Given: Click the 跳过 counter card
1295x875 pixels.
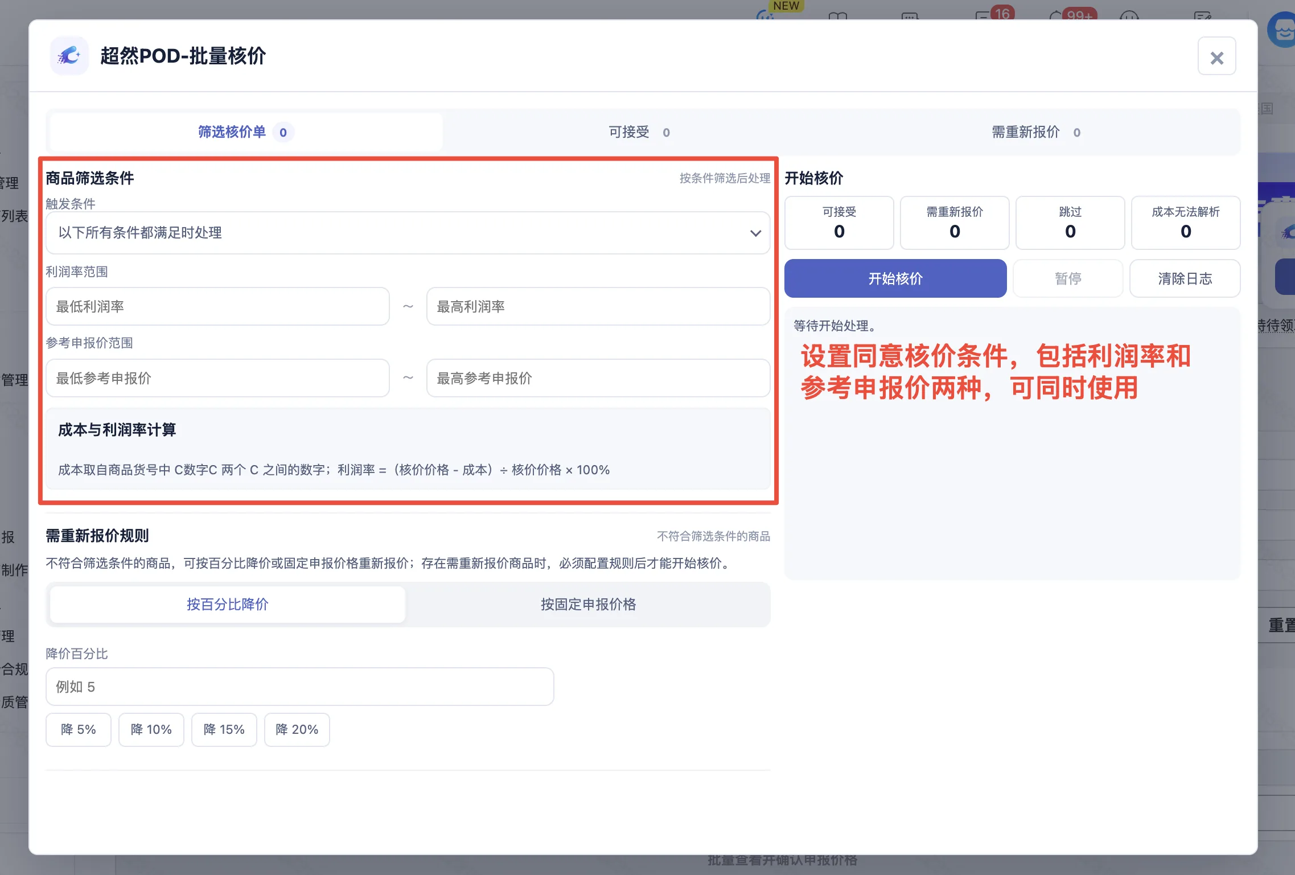Looking at the screenshot, I should (x=1070, y=223).
